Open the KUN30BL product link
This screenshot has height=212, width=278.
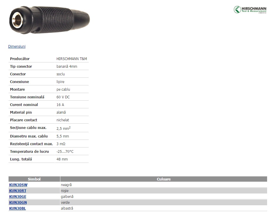[18, 208]
